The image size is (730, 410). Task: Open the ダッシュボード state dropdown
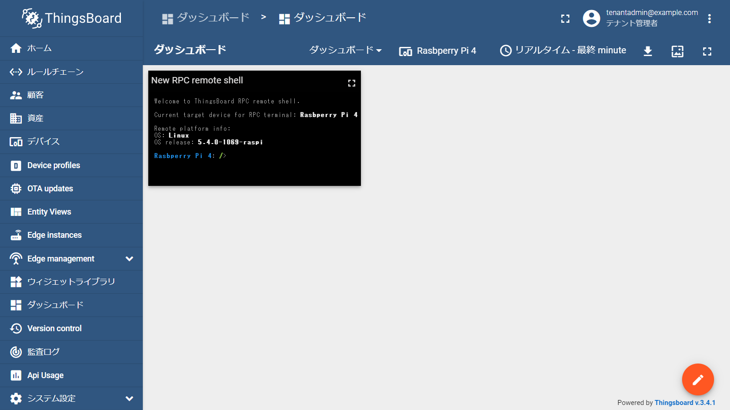[x=345, y=50]
